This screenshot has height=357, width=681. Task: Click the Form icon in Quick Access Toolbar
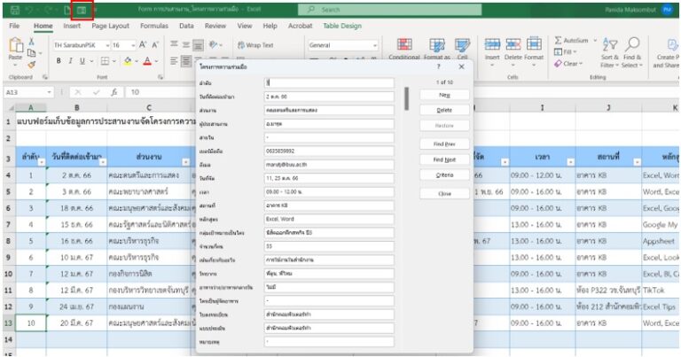point(82,11)
